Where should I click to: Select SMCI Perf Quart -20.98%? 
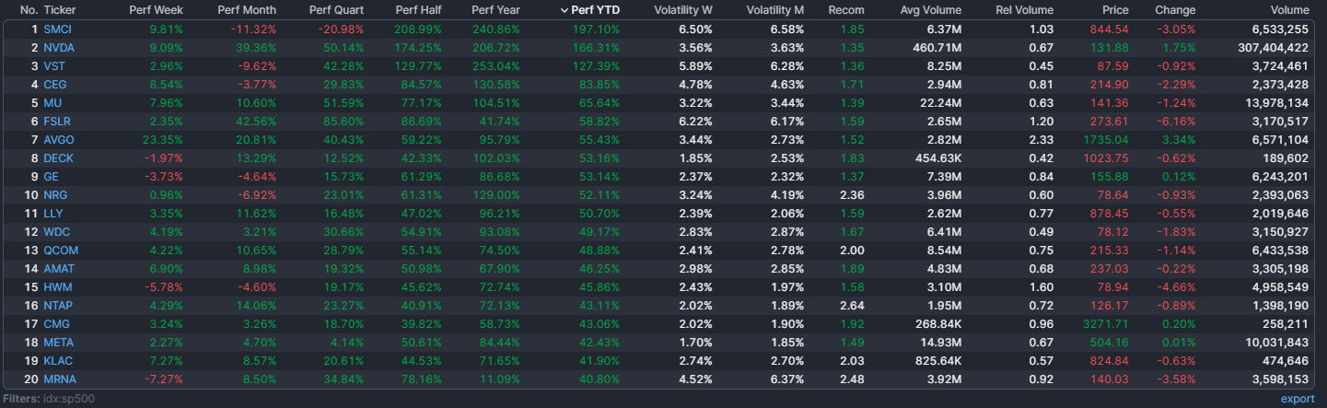342,29
